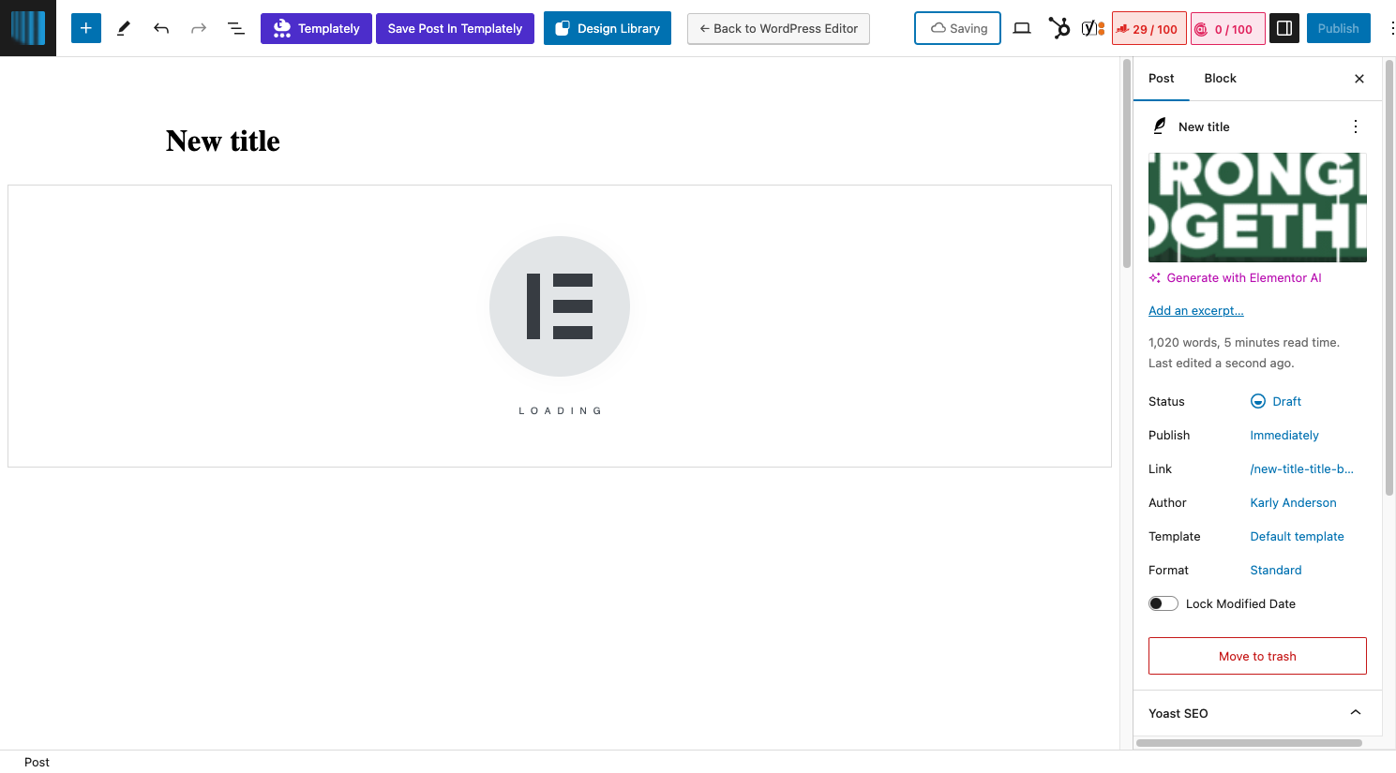Click the Add an excerpt link
Viewport: 1396px width, 773px height.
(1195, 310)
